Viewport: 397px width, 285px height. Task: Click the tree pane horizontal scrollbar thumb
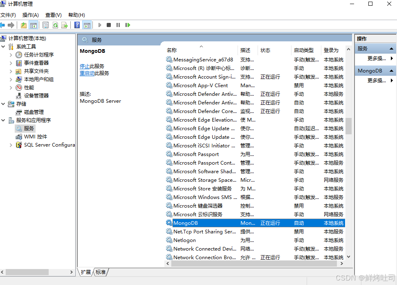(x=27, y=272)
